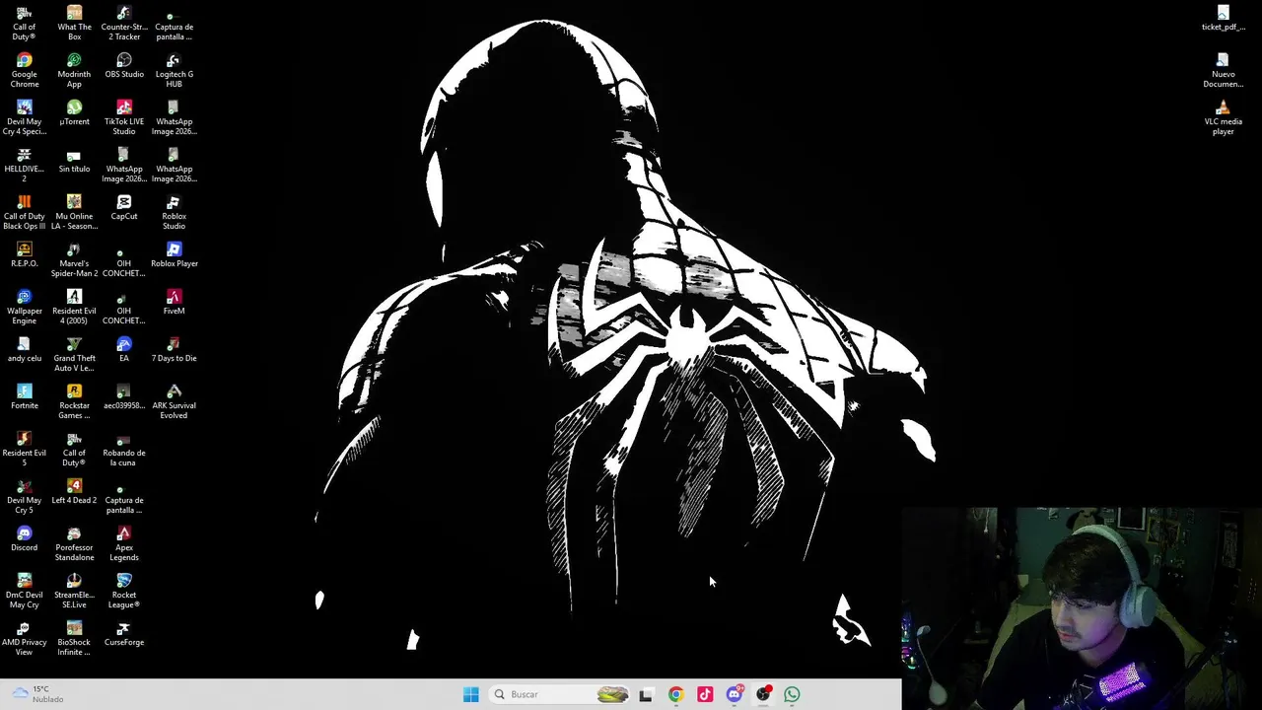Open Google Chrome desktop shortcut
This screenshot has width=1262, height=710.
24,71
